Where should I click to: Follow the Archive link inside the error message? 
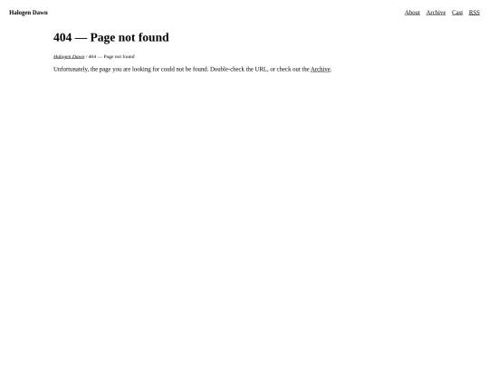pos(321,69)
